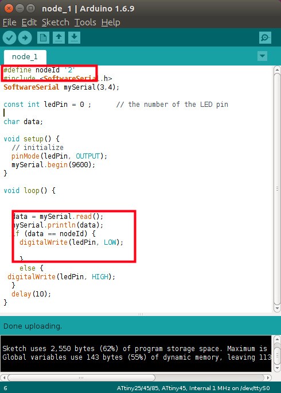The image size is (281, 393).
Task: Open the Tools menu
Action: (85, 22)
